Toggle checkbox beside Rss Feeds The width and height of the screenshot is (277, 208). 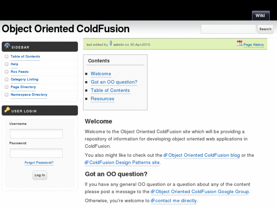click(x=6, y=72)
